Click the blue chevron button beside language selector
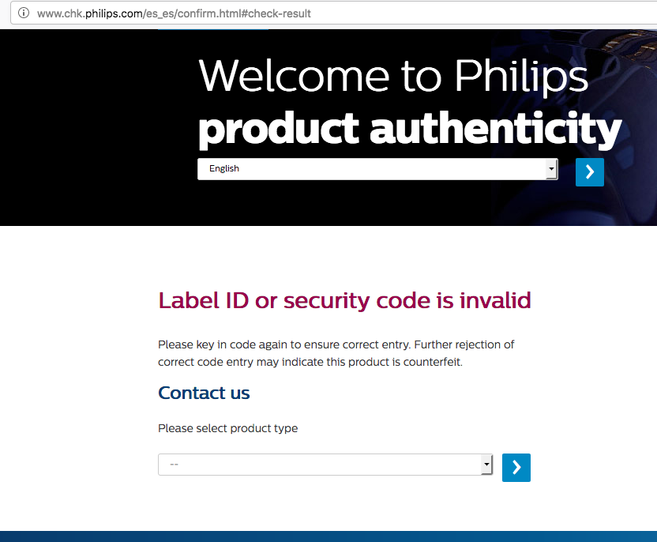This screenshot has height=542, width=657. click(590, 172)
